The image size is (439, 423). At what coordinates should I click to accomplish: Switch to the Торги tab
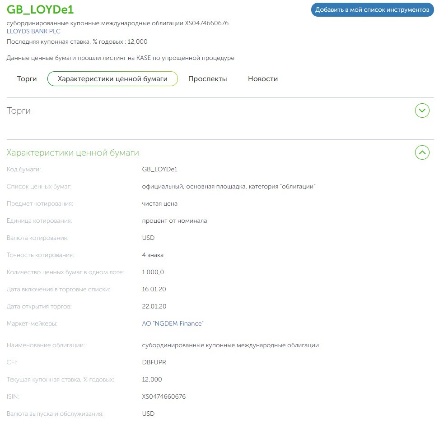point(27,79)
